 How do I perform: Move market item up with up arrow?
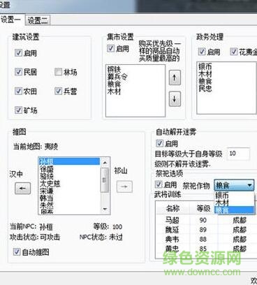point(175,78)
